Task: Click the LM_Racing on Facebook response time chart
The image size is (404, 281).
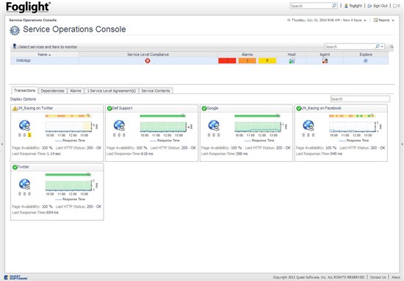Action: (352, 127)
